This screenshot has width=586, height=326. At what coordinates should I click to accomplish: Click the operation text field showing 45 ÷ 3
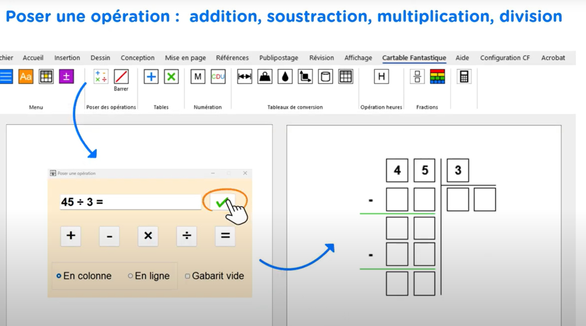[x=130, y=202]
